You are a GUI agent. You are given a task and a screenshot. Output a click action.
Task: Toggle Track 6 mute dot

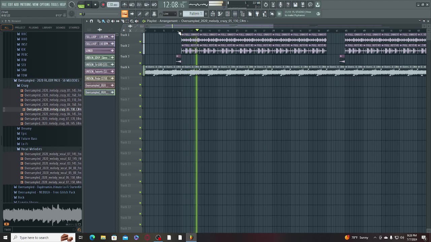pos(140,95)
